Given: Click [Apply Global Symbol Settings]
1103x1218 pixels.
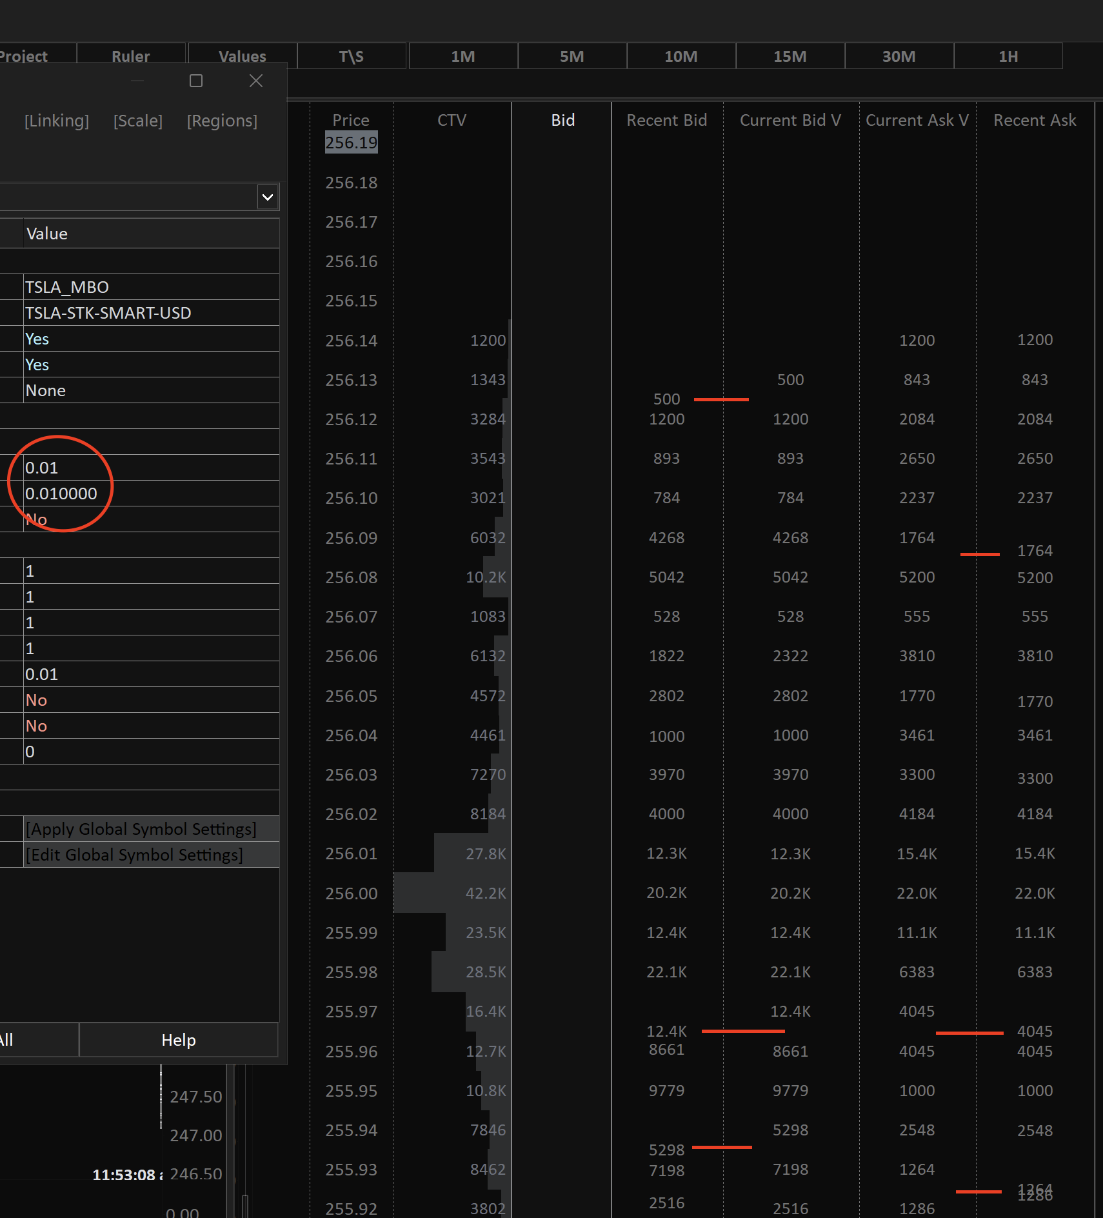Looking at the screenshot, I should [x=152, y=829].
